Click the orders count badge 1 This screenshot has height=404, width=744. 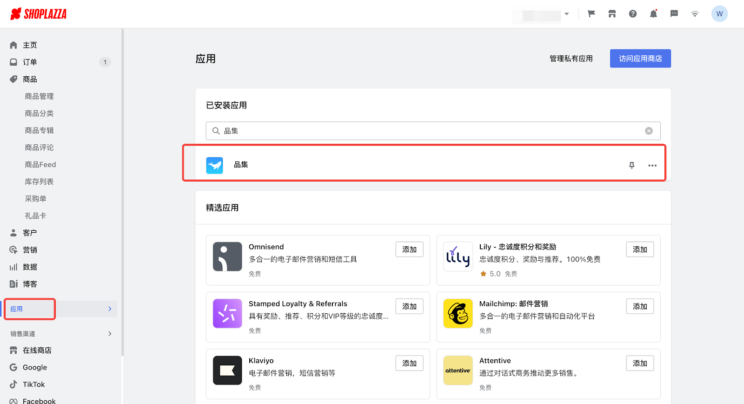[x=105, y=62]
